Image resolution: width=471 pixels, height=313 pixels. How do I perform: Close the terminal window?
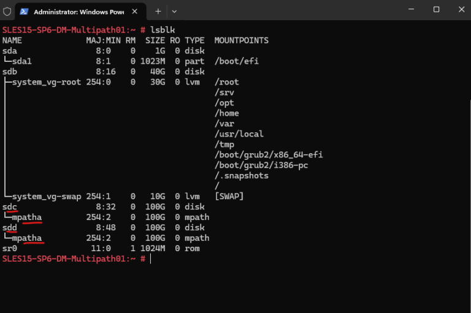click(x=460, y=10)
